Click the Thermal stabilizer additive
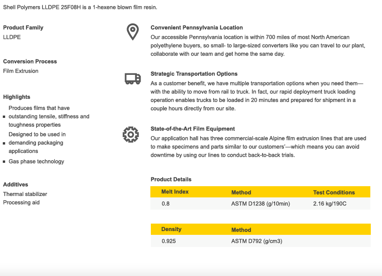This screenshot has width=382, height=276. pos(25,194)
